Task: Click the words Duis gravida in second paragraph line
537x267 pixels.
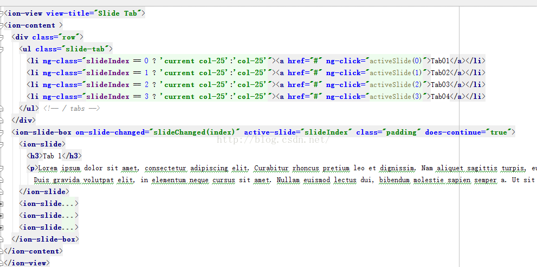Action: (x=57, y=180)
